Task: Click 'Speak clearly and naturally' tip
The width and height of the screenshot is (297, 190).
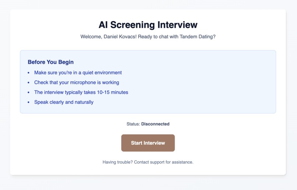Action: [x=64, y=102]
